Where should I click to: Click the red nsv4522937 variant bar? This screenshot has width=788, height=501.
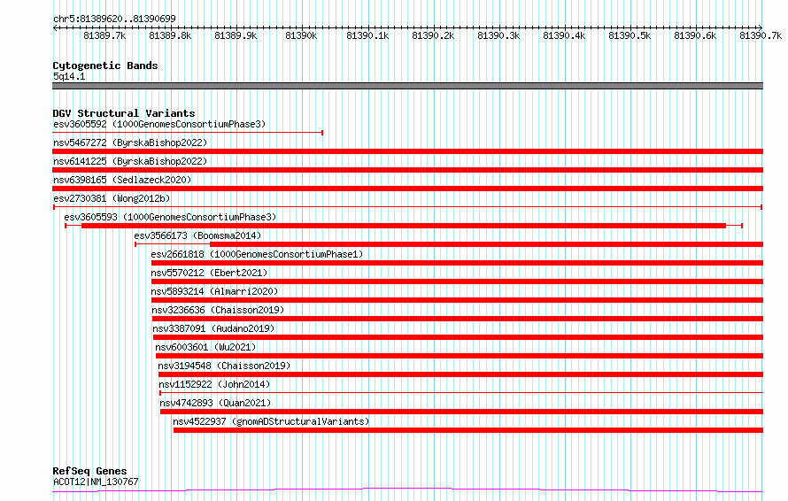[x=468, y=430]
